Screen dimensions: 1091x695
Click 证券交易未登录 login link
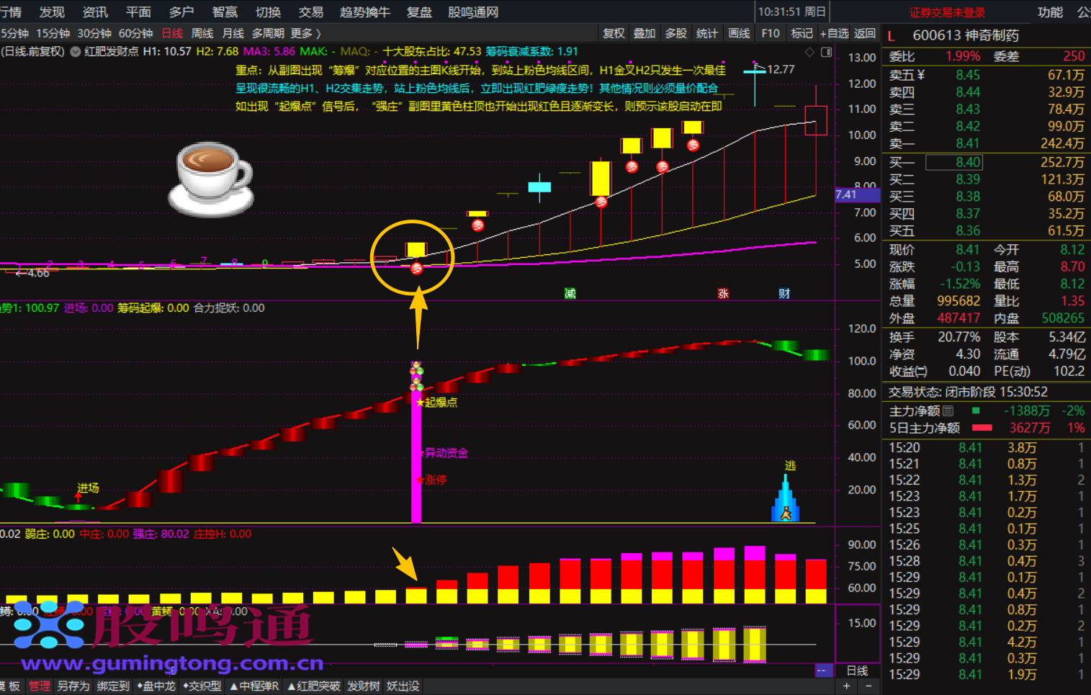click(947, 12)
